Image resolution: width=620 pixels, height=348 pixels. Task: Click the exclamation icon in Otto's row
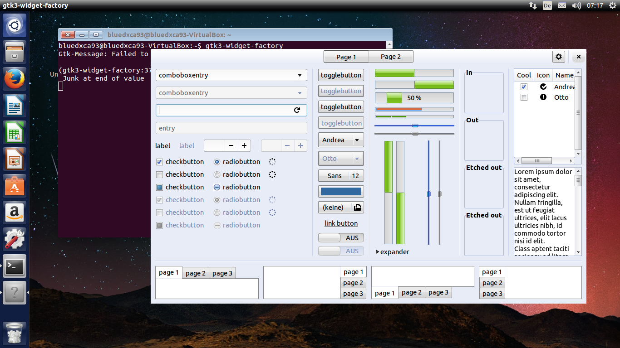[543, 97]
